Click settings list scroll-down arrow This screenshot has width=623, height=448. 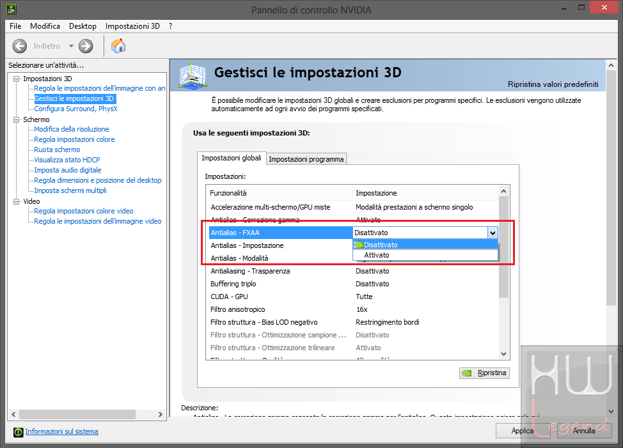coord(504,354)
